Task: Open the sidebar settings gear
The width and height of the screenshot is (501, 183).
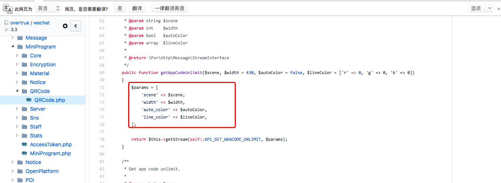Action: coord(65,26)
